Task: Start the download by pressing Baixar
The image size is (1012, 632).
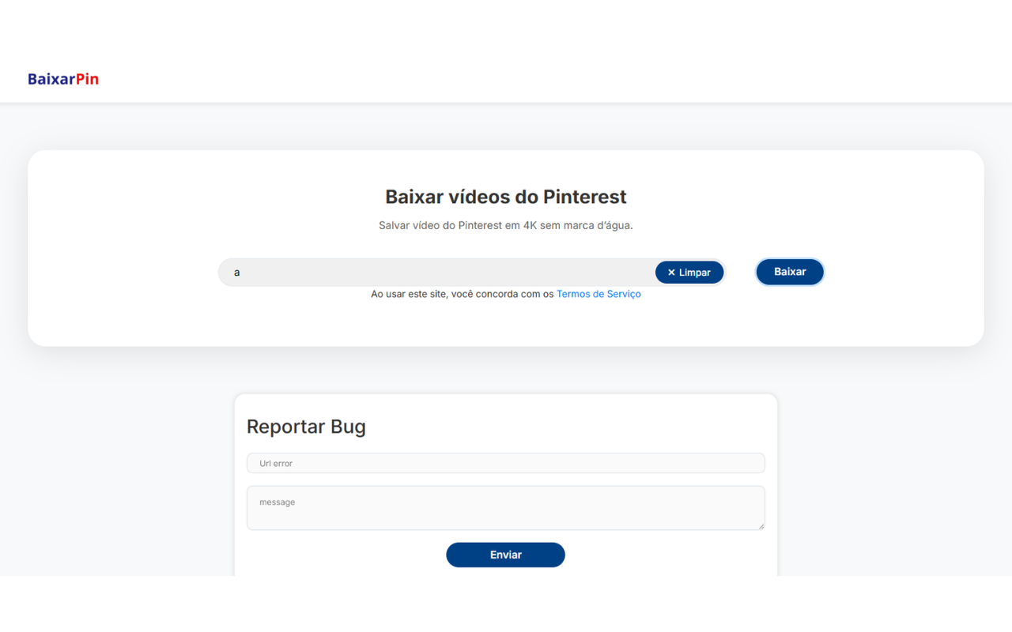Action: [x=790, y=271]
